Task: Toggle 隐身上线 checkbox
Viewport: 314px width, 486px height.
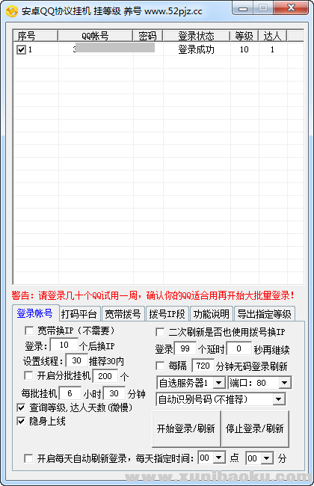Action: [21, 421]
